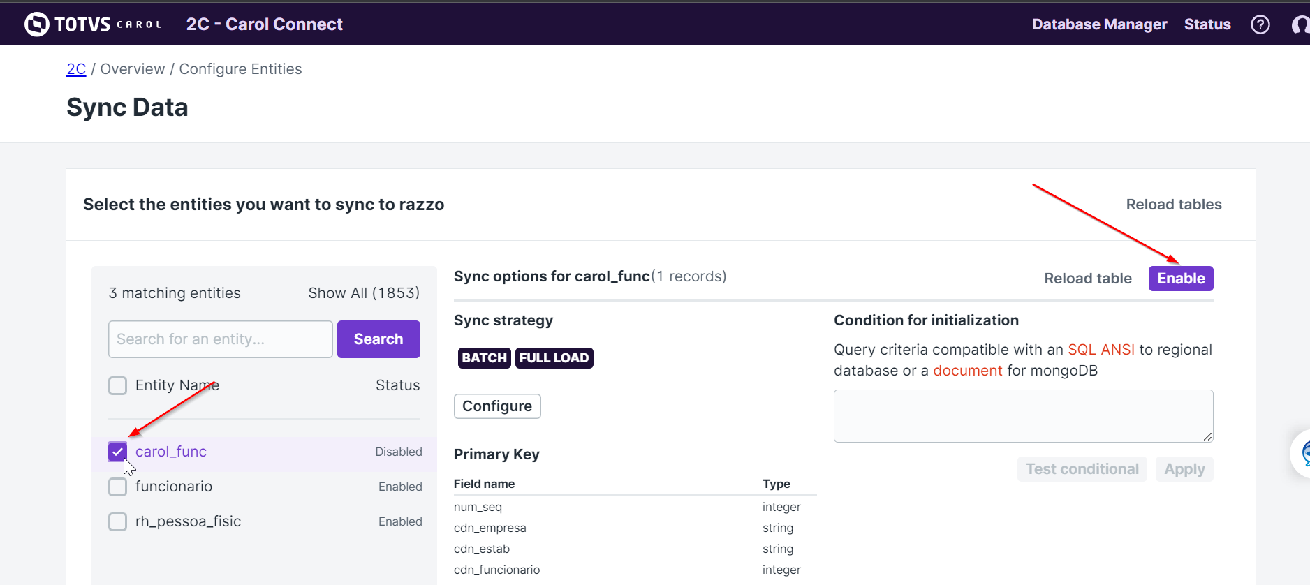
Task: Show All 1853 entities
Action: [x=364, y=293]
